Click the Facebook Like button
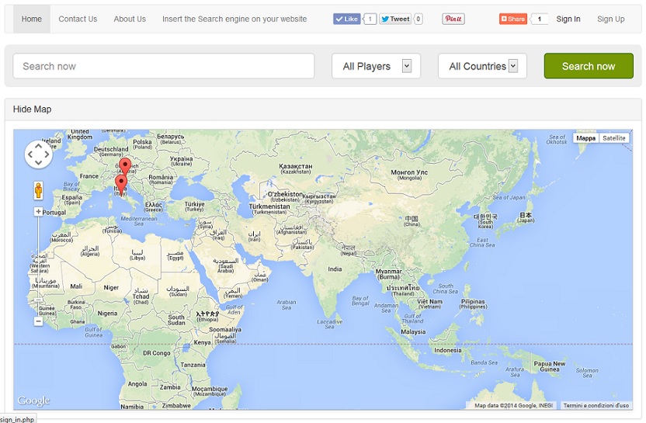 [346, 19]
